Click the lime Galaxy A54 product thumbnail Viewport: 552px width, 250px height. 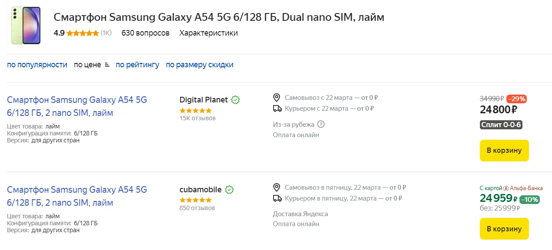(x=26, y=25)
